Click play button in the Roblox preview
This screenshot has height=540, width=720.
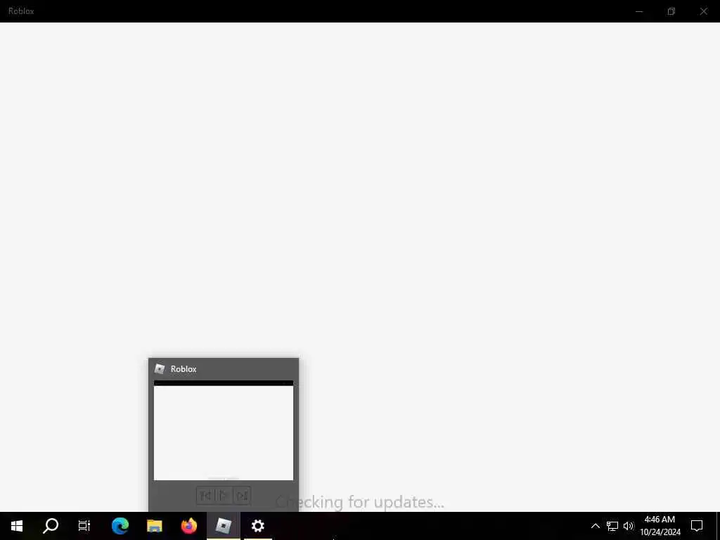point(223,496)
